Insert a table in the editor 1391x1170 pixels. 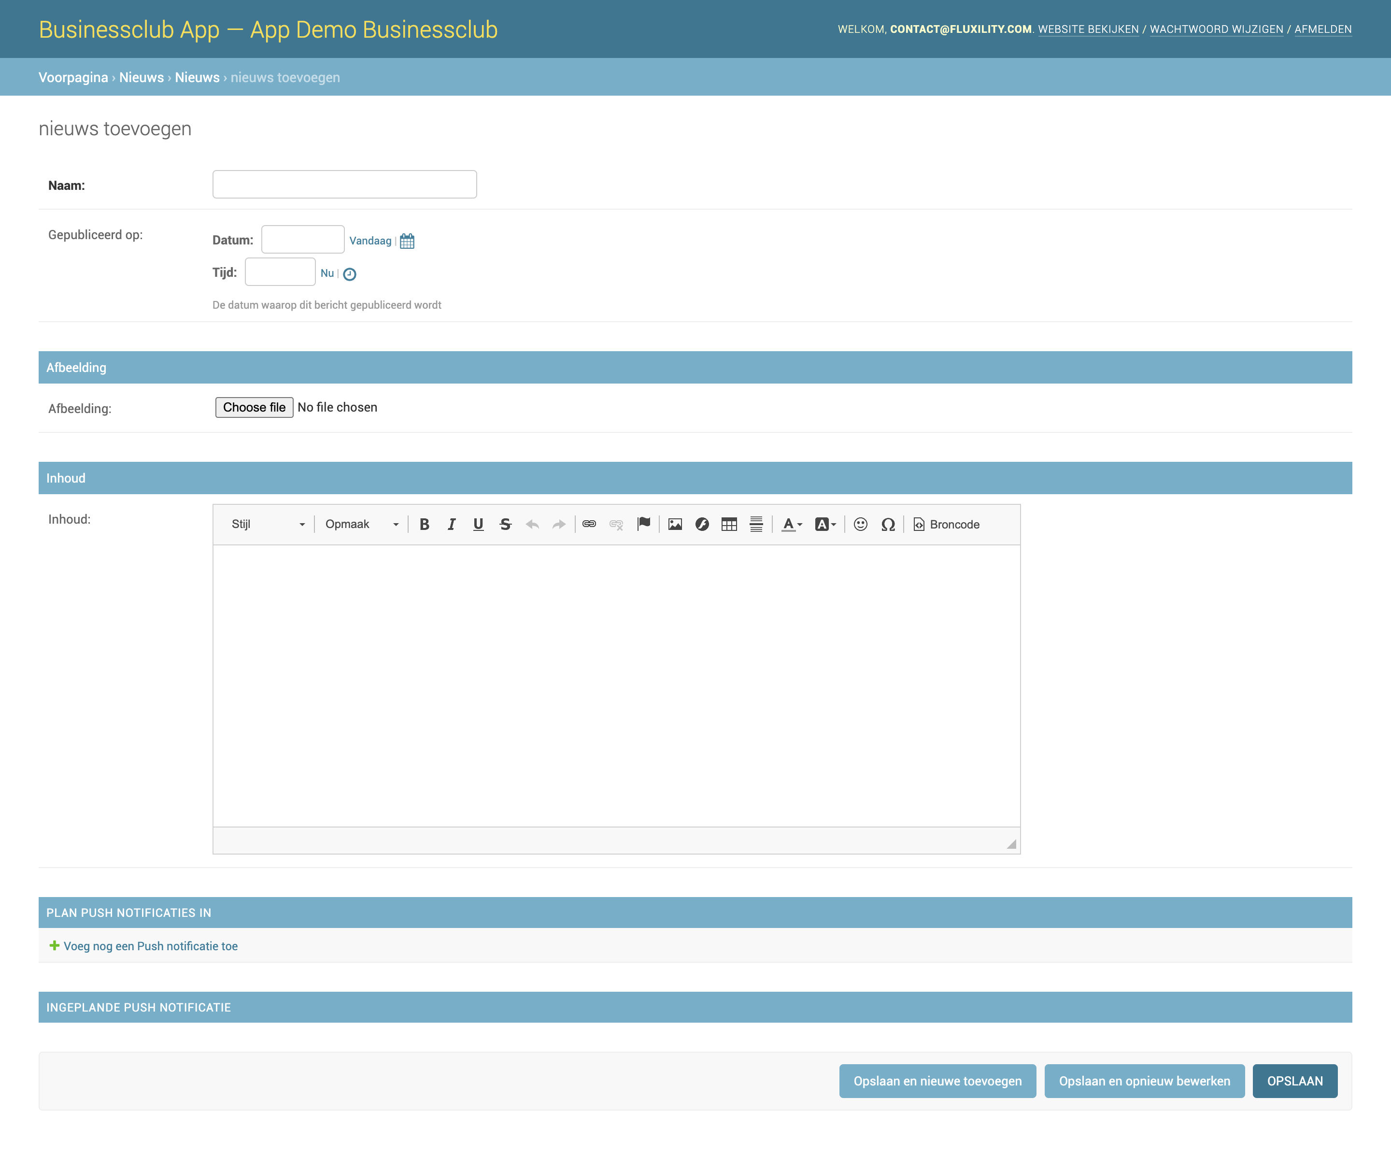(729, 525)
